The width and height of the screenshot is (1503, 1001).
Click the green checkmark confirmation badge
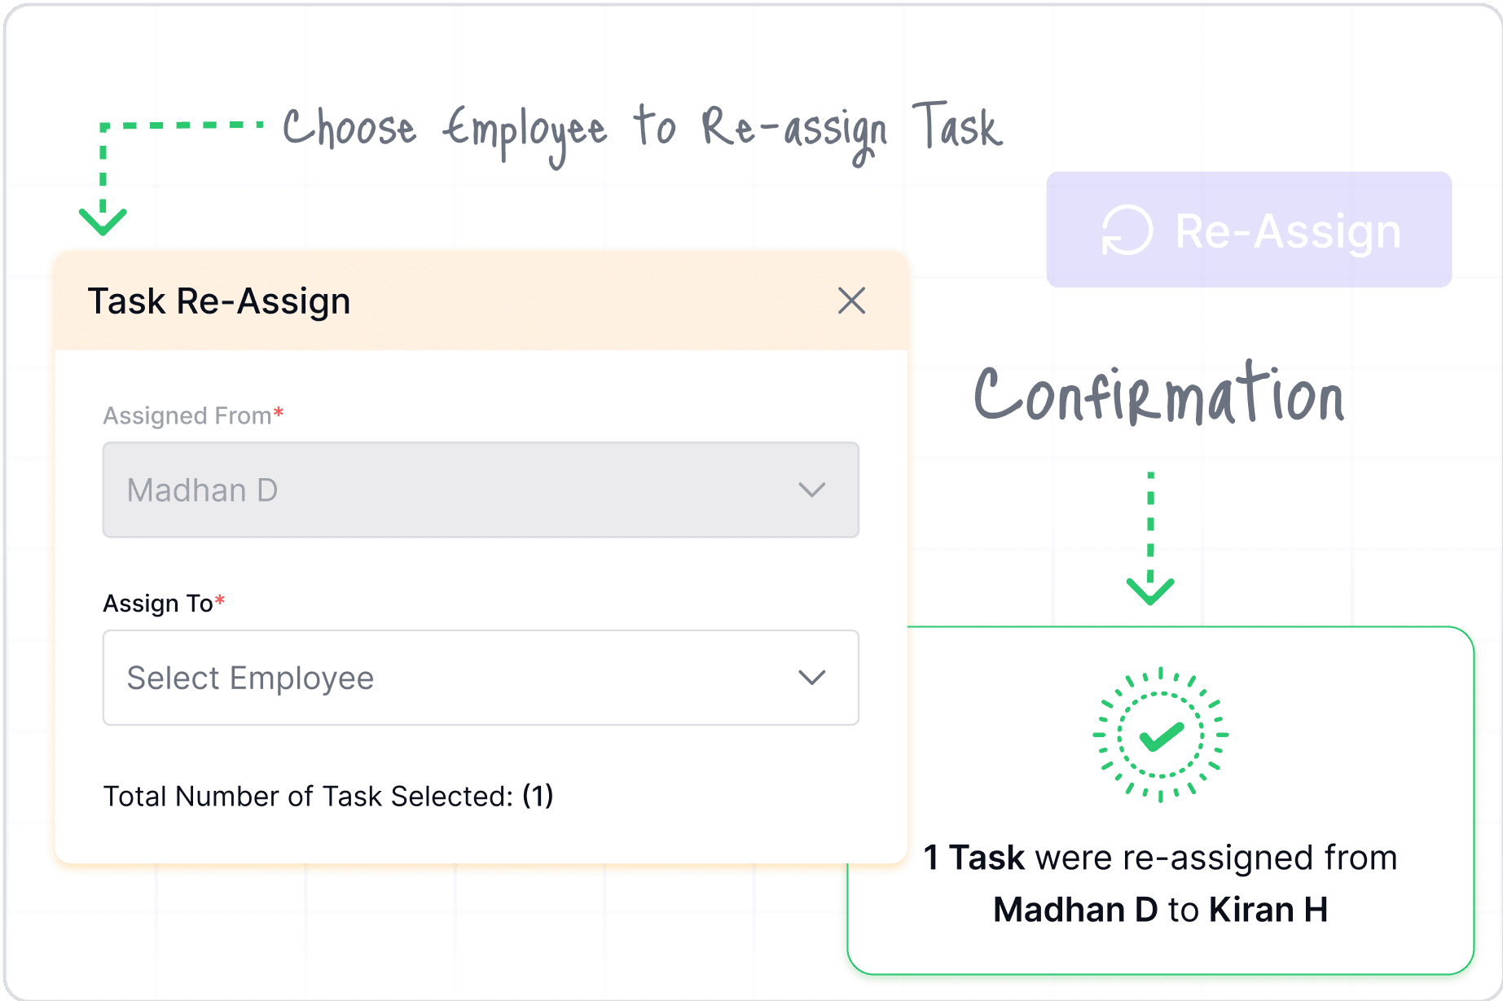pyautogui.click(x=1161, y=735)
